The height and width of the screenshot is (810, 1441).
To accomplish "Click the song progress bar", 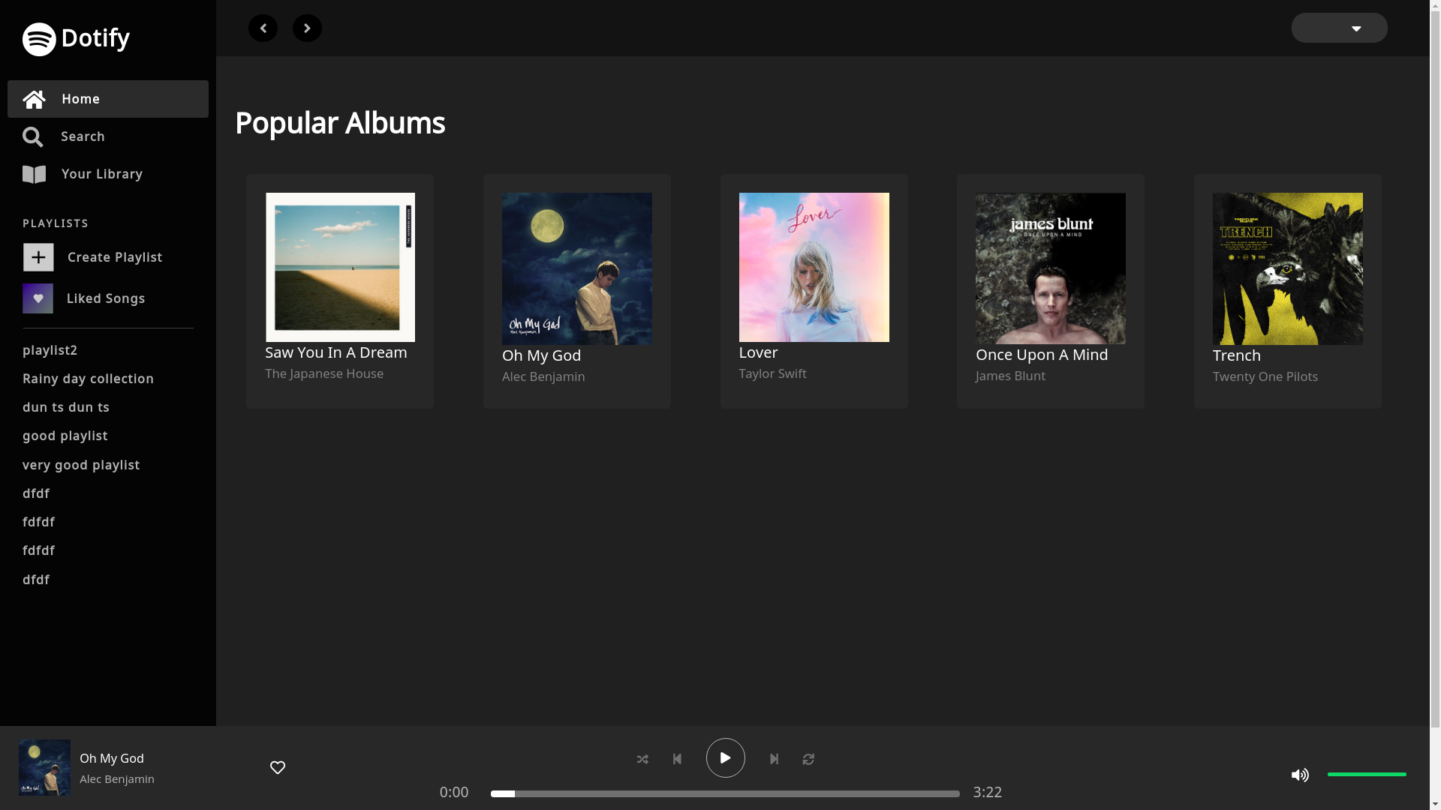I will [x=724, y=793].
